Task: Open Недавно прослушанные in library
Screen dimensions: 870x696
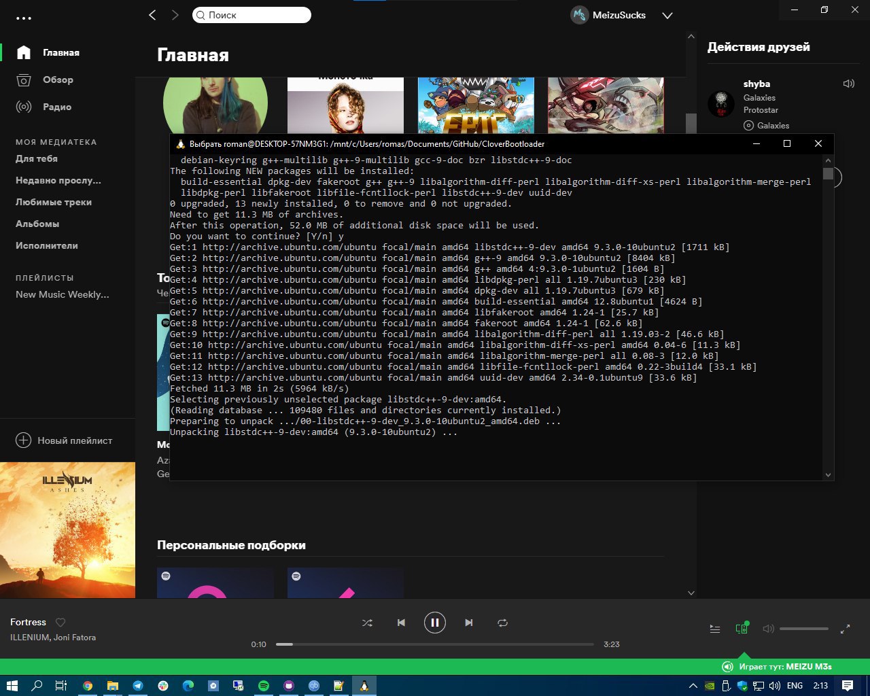Action: pyautogui.click(x=58, y=180)
